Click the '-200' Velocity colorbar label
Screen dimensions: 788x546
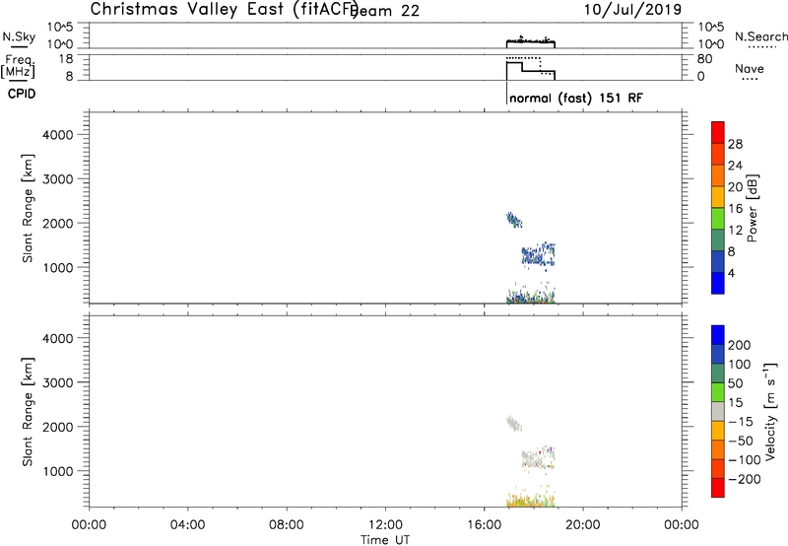[x=745, y=479]
